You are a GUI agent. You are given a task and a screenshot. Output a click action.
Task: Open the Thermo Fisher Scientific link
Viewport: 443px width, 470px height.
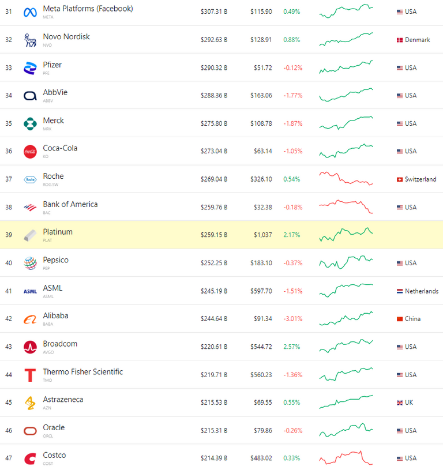tap(82, 372)
